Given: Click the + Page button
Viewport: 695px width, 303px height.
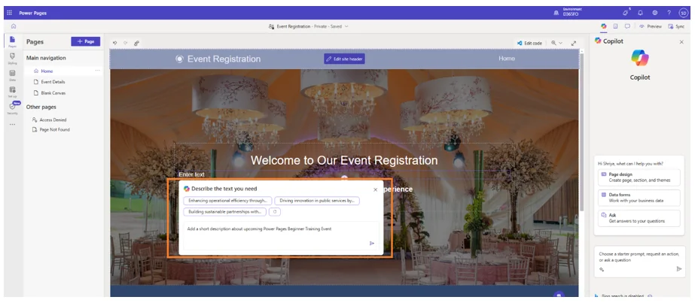Looking at the screenshot, I should [x=85, y=41].
